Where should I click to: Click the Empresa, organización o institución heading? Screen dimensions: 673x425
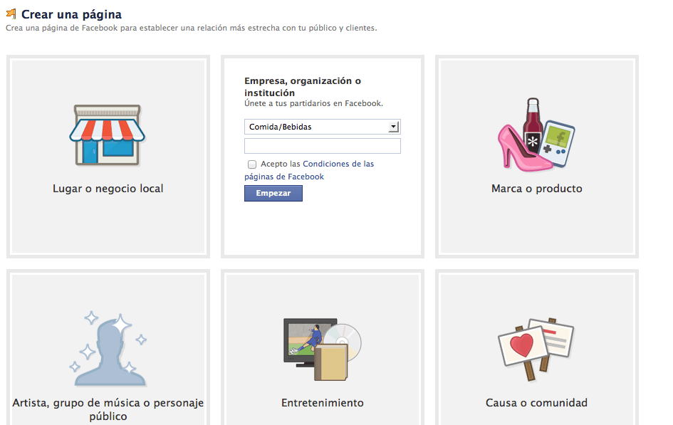tap(303, 87)
